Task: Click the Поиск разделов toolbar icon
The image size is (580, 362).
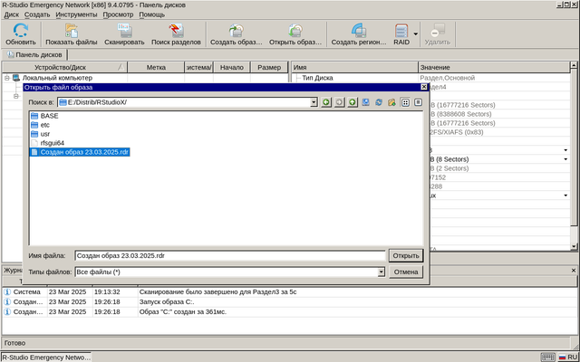Action: (176, 30)
